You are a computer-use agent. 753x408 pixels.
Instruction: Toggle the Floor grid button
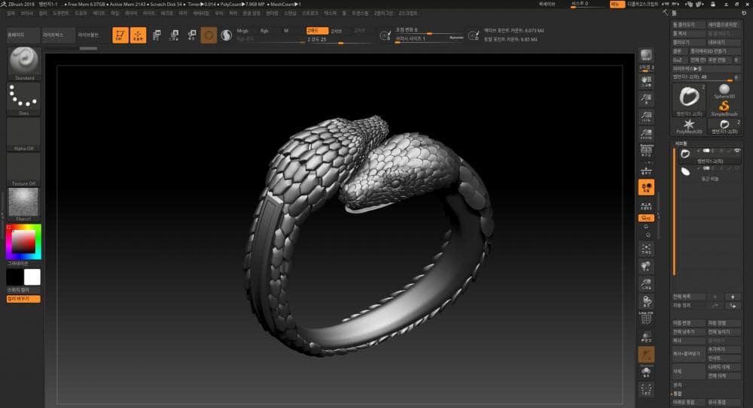coord(646,170)
